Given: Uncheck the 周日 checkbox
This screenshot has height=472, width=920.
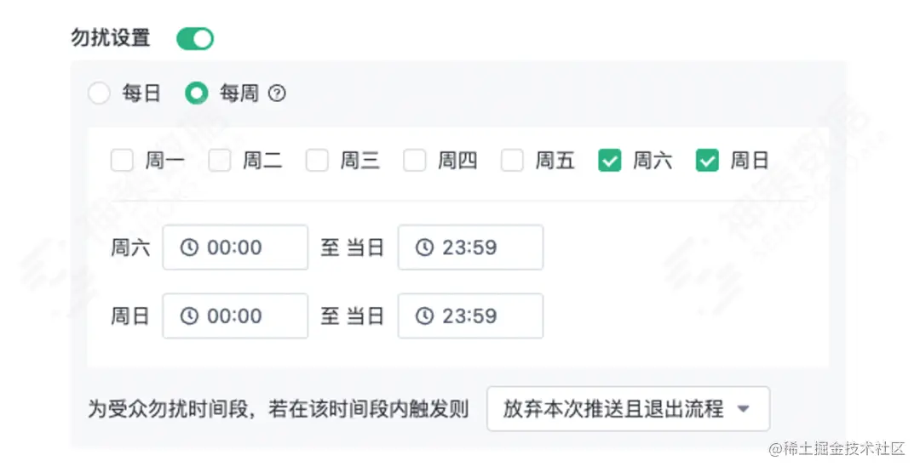Looking at the screenshot, I should click(707, 161).
